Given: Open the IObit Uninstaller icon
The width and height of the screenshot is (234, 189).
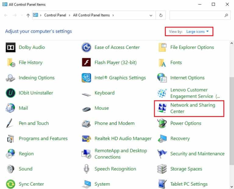Looking at the screenshot, I should point(11,93).
